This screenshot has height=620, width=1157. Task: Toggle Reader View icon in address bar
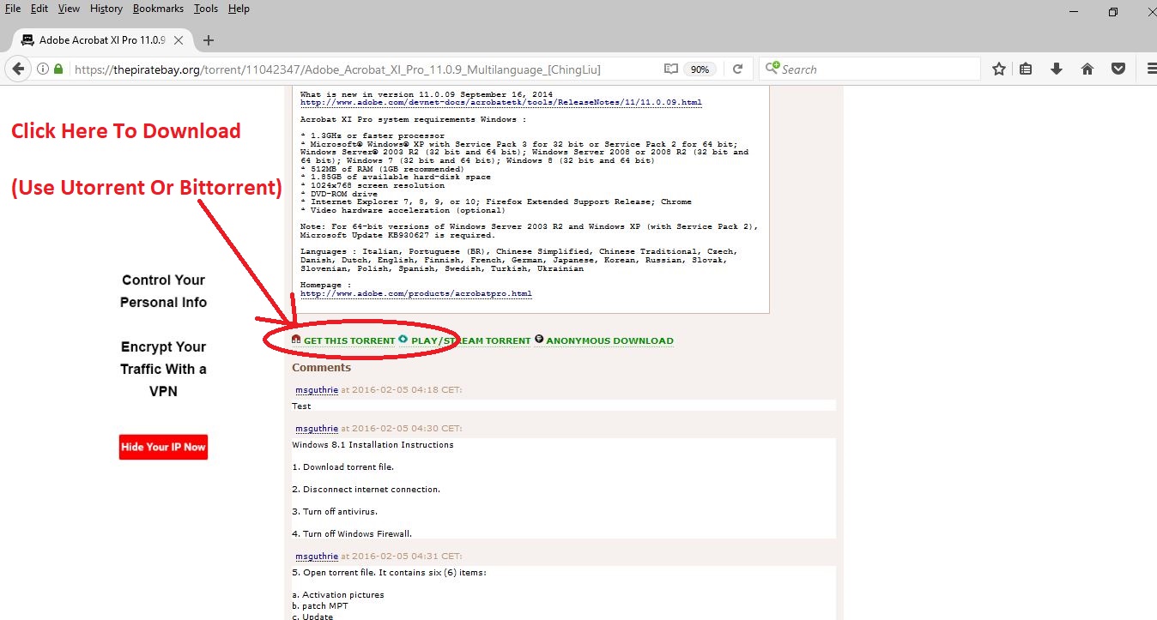tap(671, 69)
